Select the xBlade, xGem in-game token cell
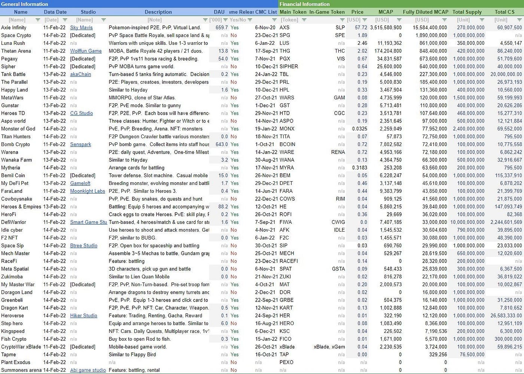This screenshot has height=374, width=524. pos(329,347)
